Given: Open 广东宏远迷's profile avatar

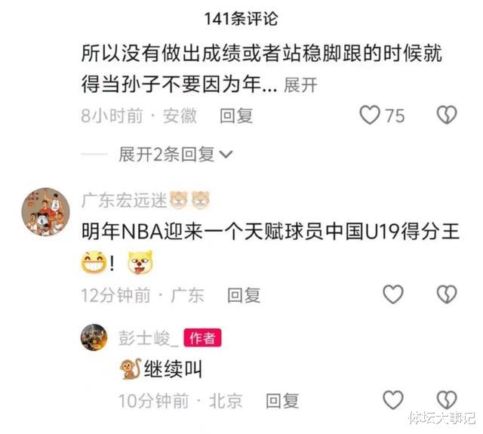Looking at the screenshot, I should coord(45,212).
